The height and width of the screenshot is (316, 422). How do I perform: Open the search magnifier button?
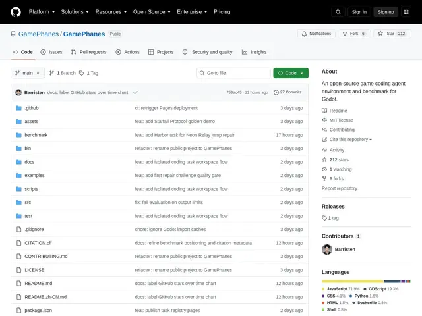338,12
